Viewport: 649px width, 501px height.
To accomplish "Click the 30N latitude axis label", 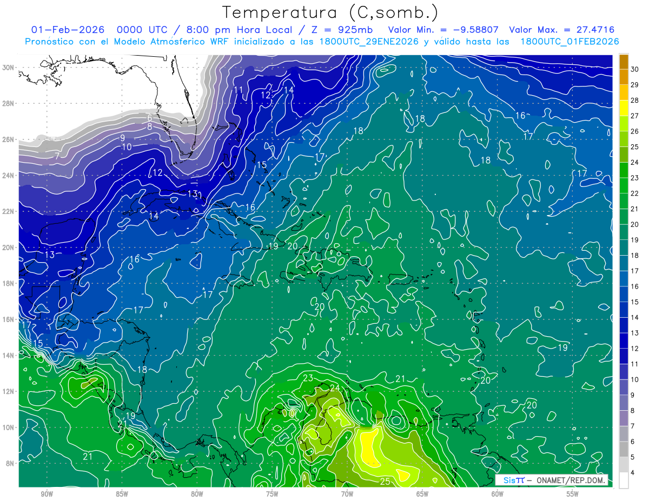I will [x=8, y=68].
